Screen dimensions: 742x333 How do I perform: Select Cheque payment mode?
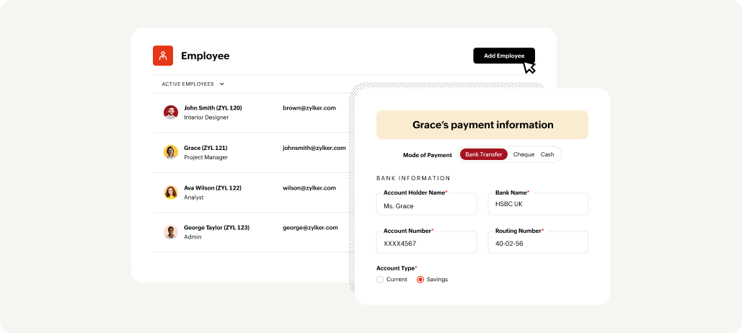point(524,155)
